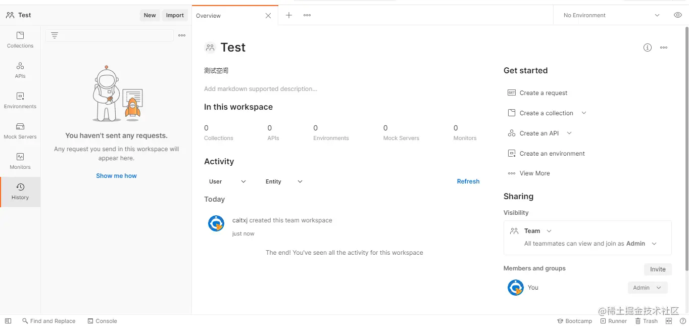Open the Runner
The width and height of the screenshot is (689, 326).
coord(614,321)
